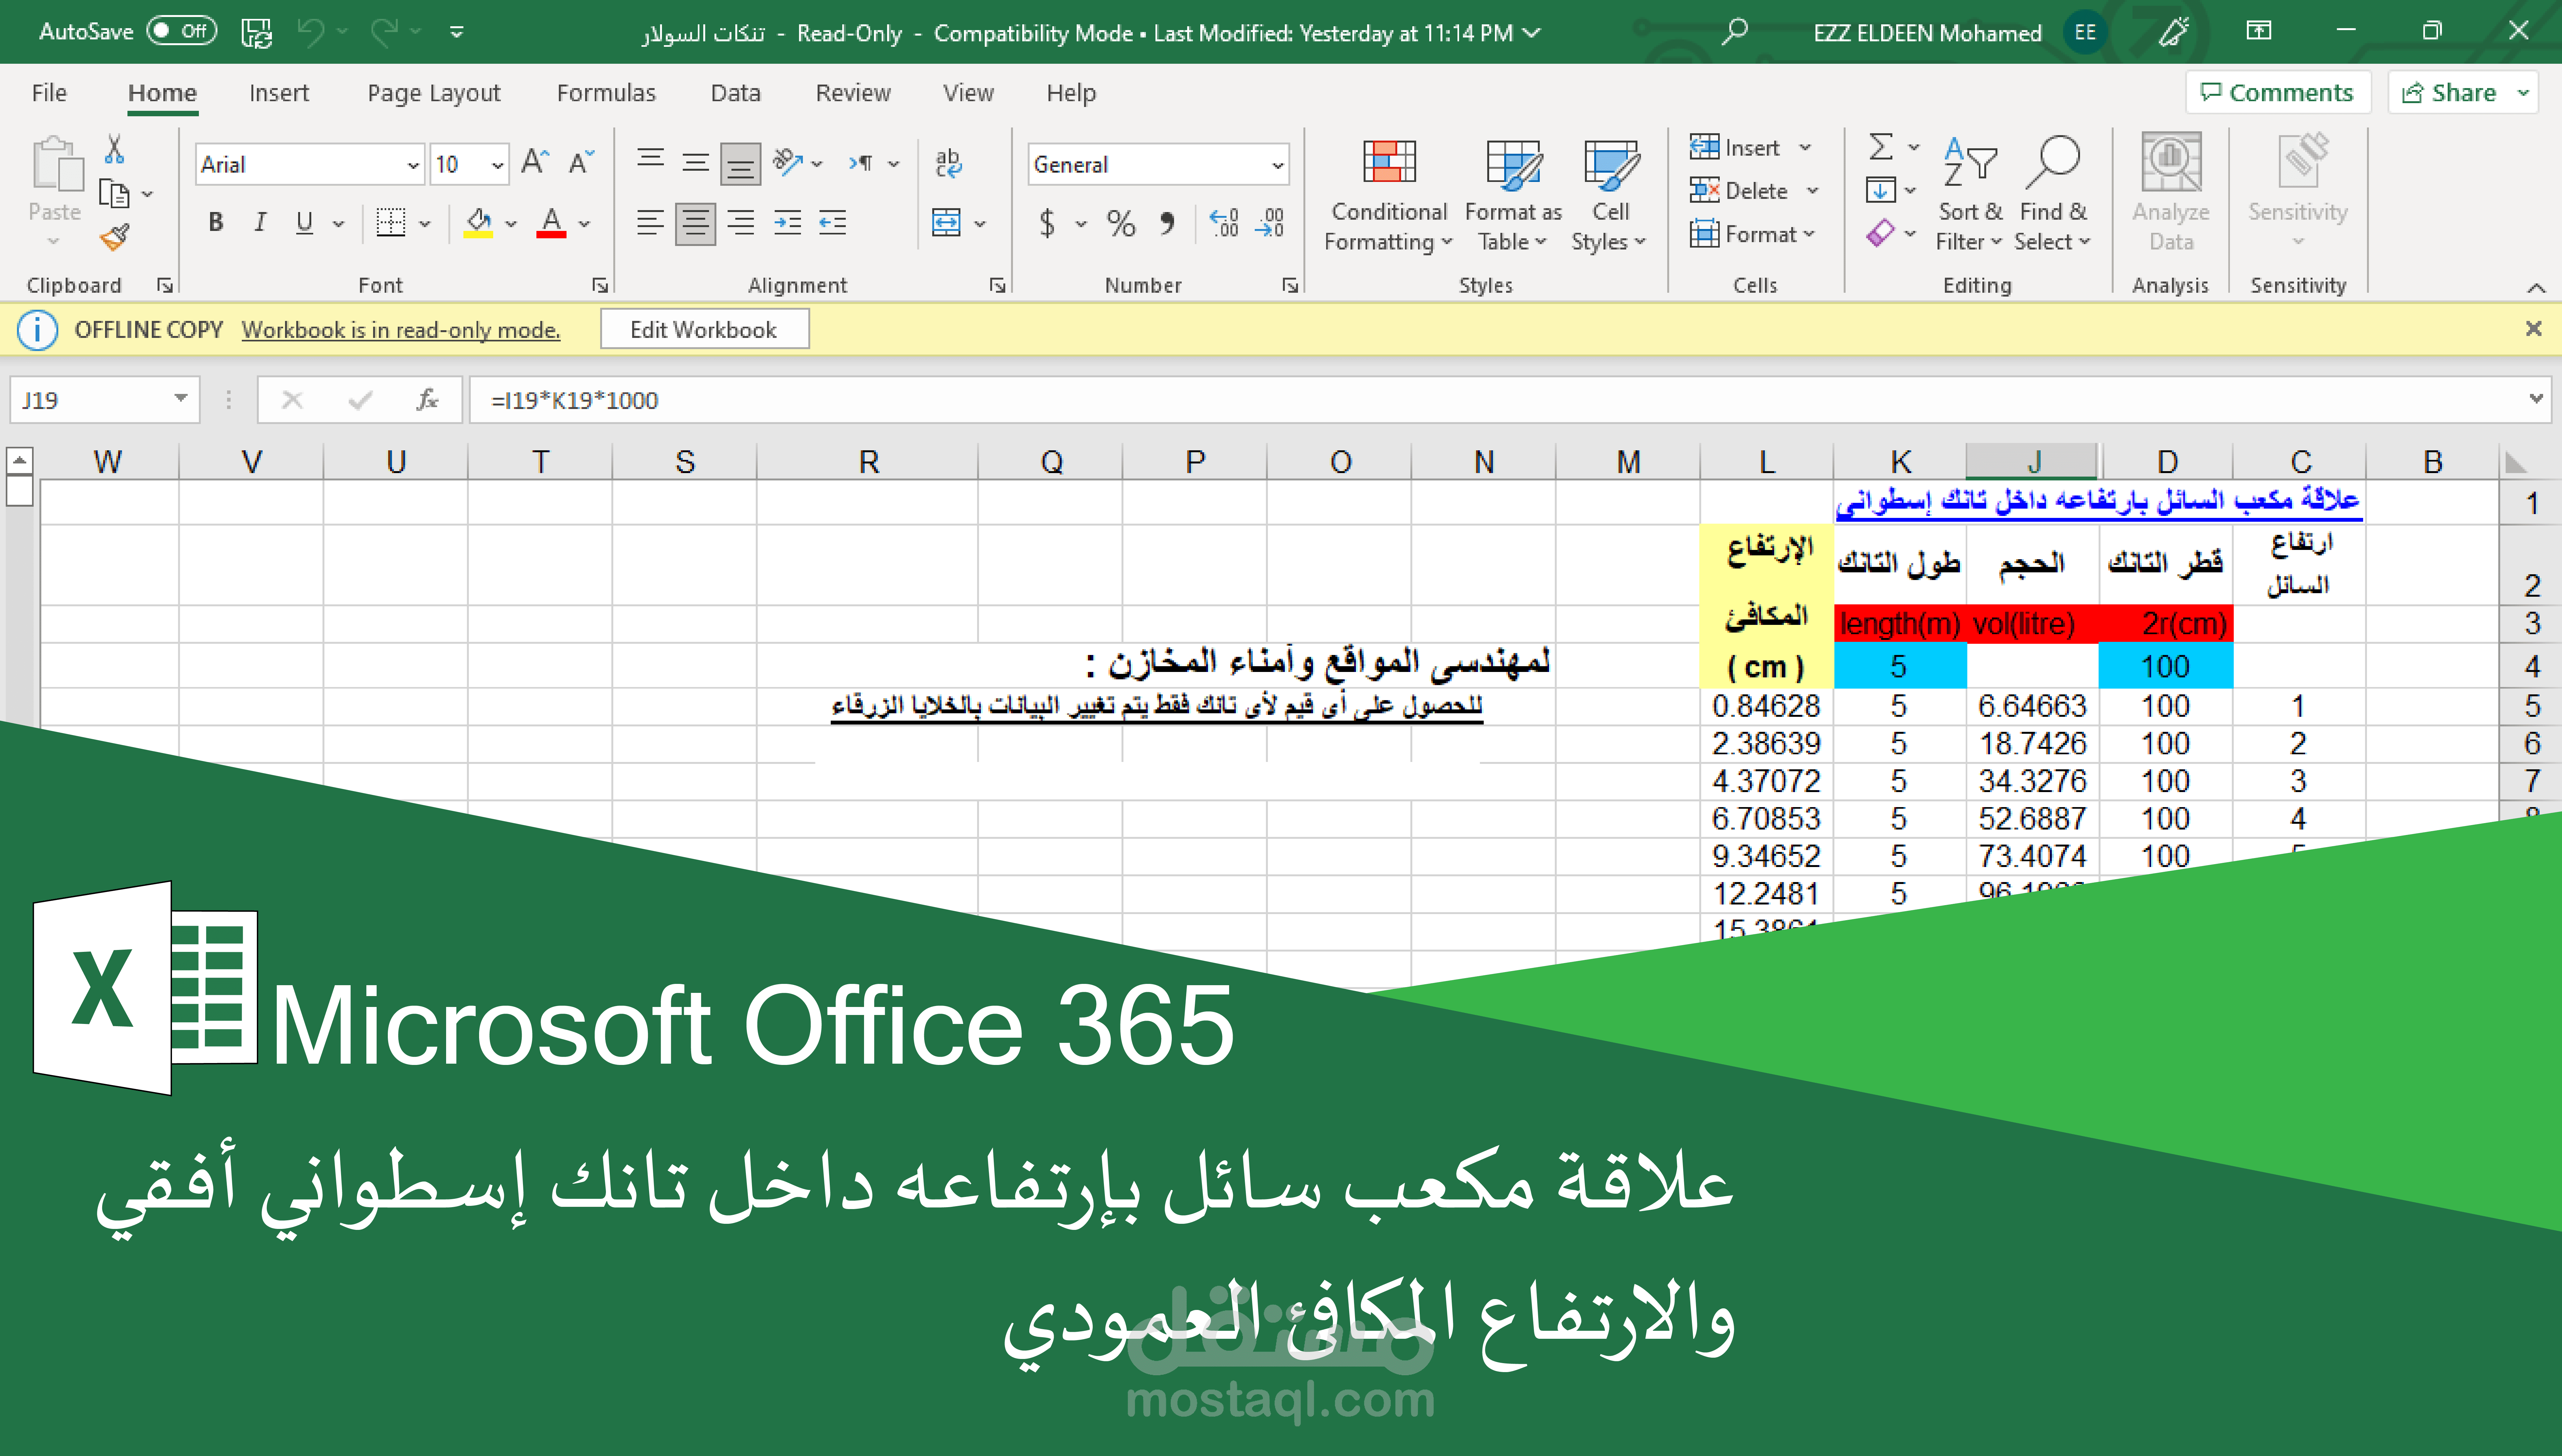Select the Format Painter brush
Viewport: 2562px width, 1456px height.
pos(115,237)
